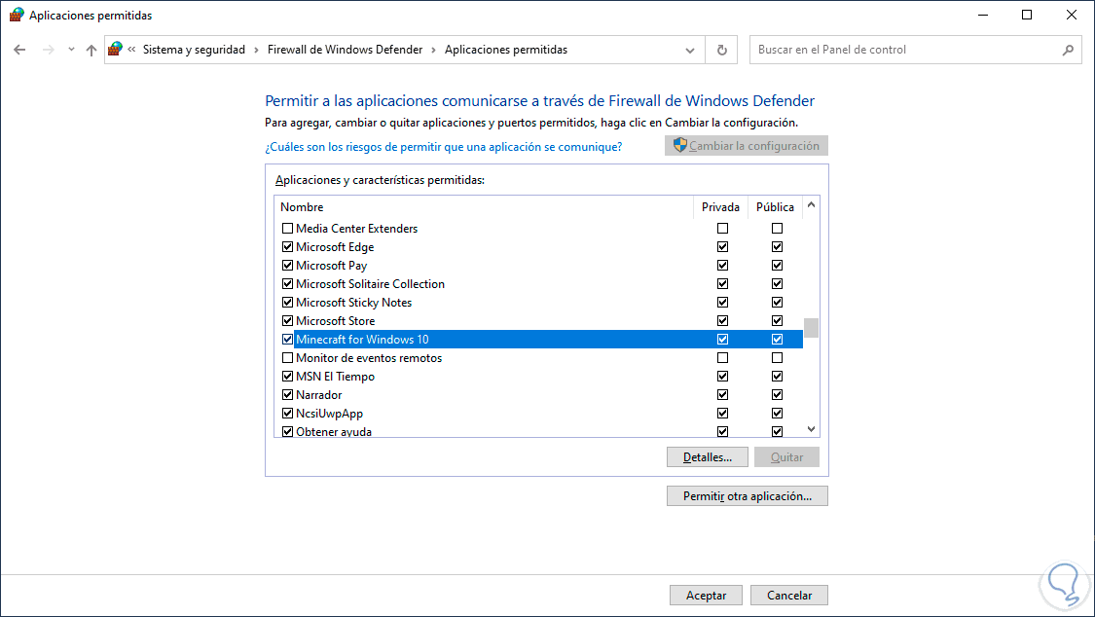The width and height of the screenshot is (1095, 617).
Task: Click the back navigation arrow
Action: pyautogui.click(x=19, y=50)
